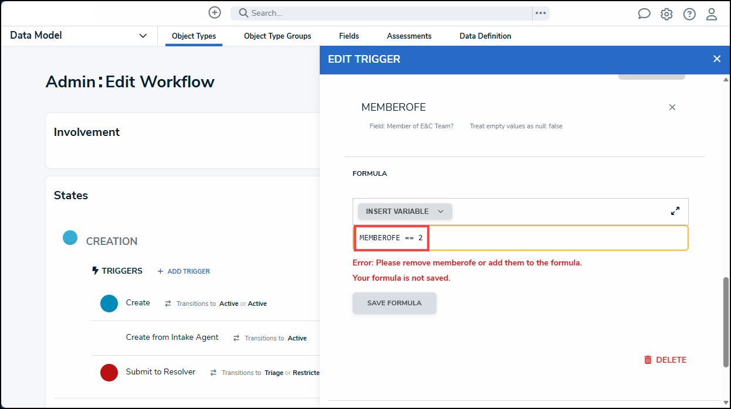This screenshot has height=409, width=731.
Task: Click the Save Formula button
Action: (x=394, y=303)
